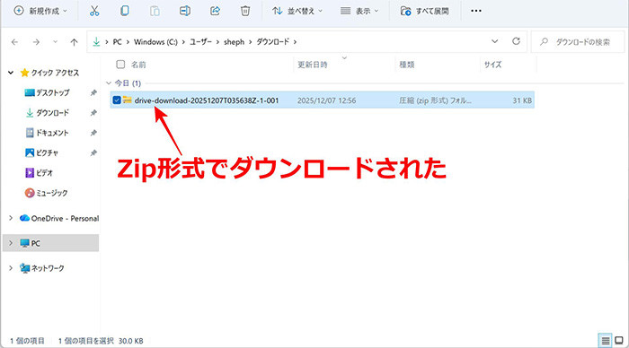Expand the ネットワーク tree node
The width and height of the screenshot is (629, 348).
pyautogui.click(x=11, y=268)
